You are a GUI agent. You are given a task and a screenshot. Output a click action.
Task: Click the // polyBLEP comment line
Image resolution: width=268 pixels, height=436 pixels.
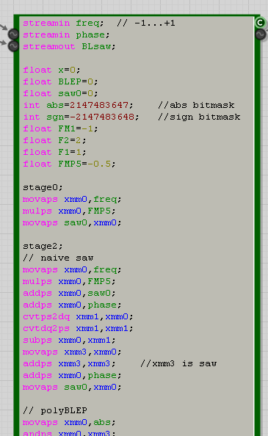(55, 410)
